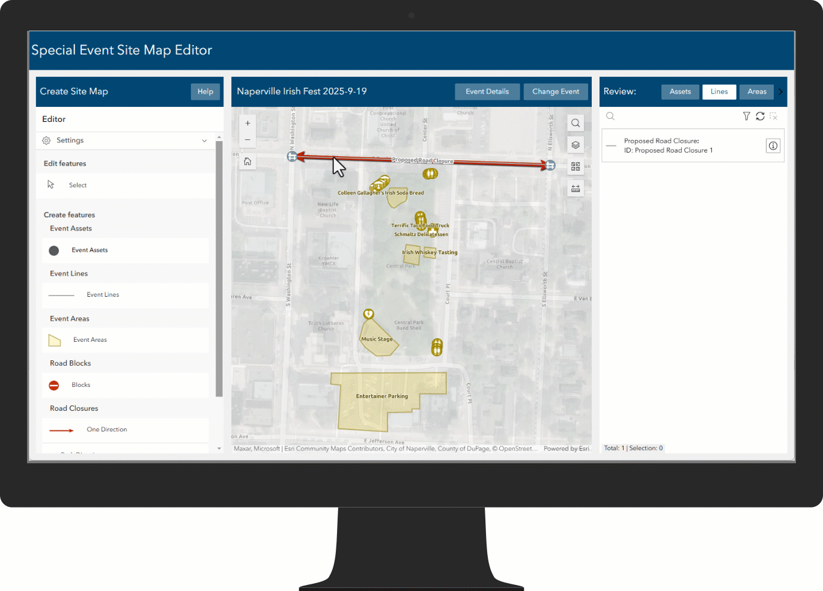
Task: Switch to the Assets review tab
Action: click(x=680, y=91)
